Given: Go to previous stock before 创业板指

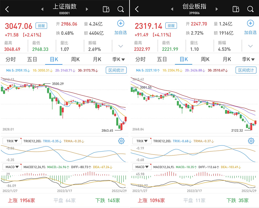Looking at the screenshot, I should click(172, 9).
